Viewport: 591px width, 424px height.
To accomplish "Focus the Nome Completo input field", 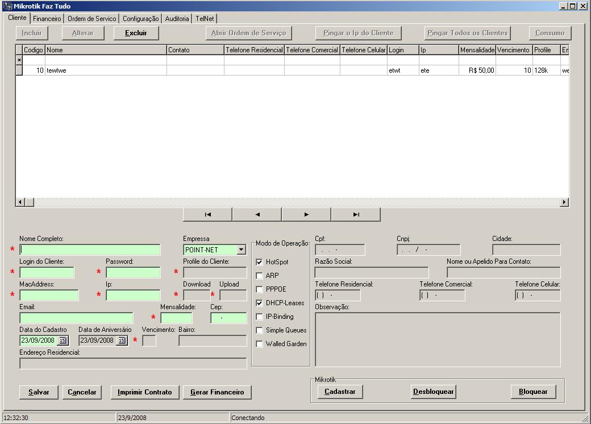I will [90, 250].
